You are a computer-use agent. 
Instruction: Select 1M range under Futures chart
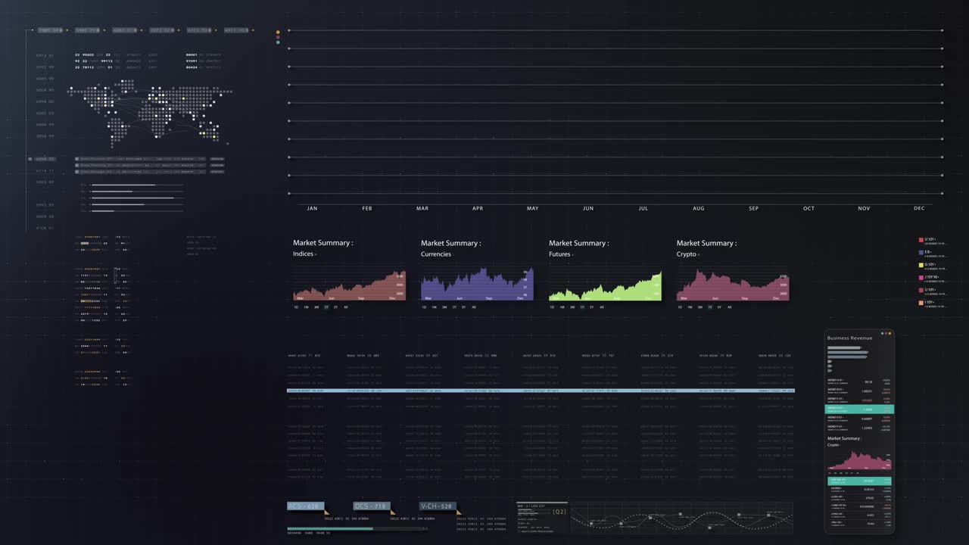point(562,307)
